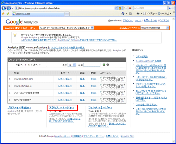176x144 pixels.
Task: Click 削除 for the fourth profile row
Action: click(x=94, y=100)
